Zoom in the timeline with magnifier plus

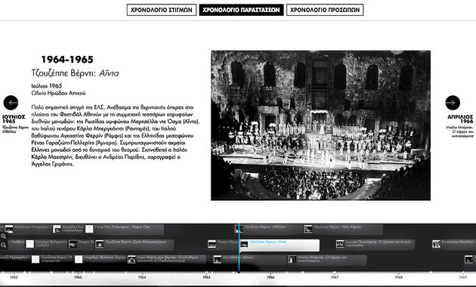3,236
